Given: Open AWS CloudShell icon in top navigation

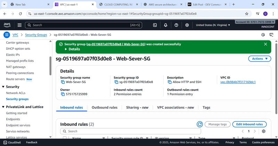Looking at the screenshot, I should (x=155, y=25).
